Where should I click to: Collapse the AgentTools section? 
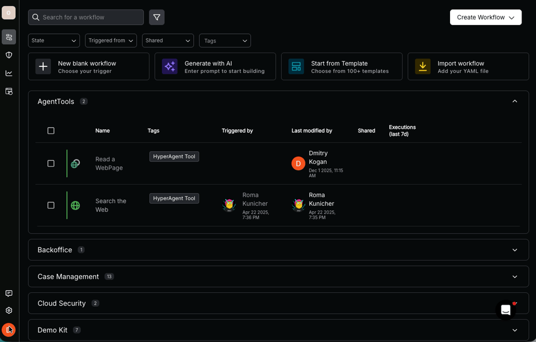pyautogui.click(x=515, y=101)
